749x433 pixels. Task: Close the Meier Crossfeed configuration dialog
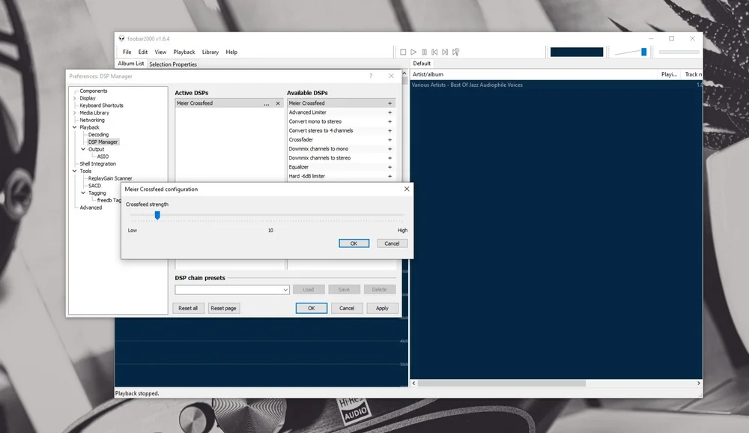pyautogui.click(x=407, y=189)
